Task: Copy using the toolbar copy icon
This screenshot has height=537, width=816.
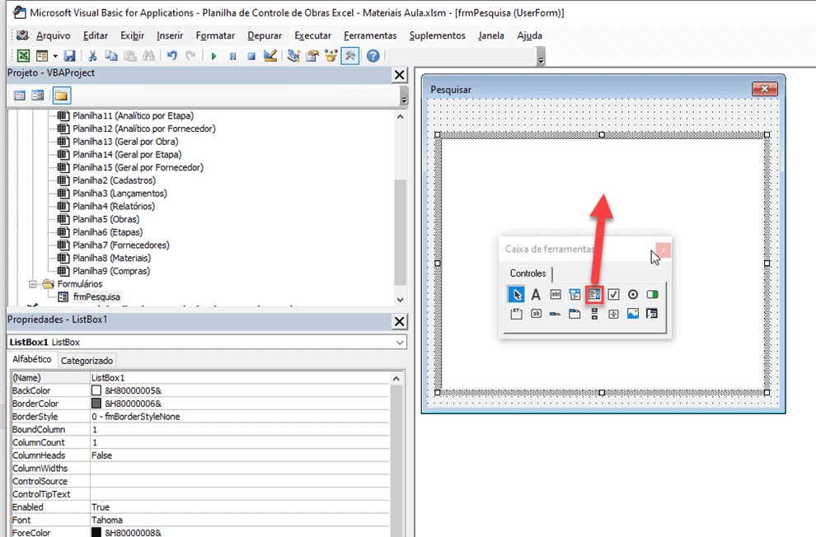Action: coord(110,56)
